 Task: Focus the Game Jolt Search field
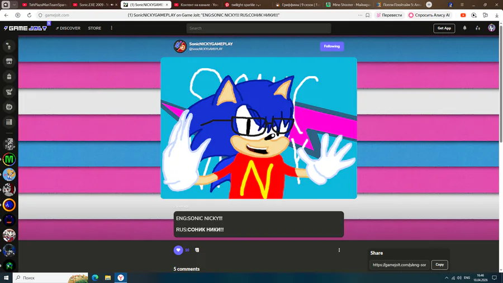pyautogui.click(x=259, y=28)
